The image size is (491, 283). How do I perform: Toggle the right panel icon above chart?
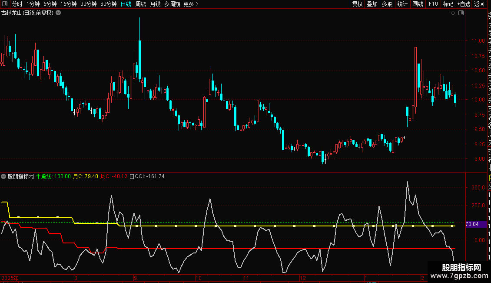tap(461, 13)
